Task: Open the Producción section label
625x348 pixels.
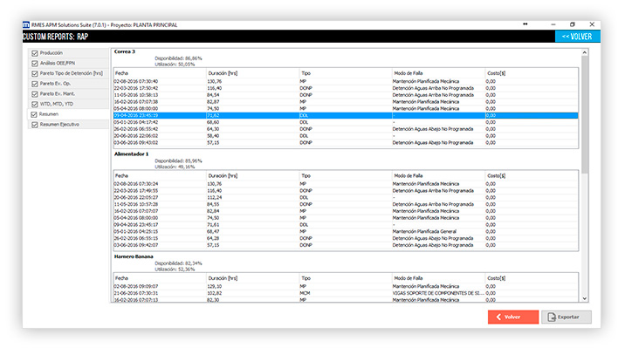Action: coord(51,53)
